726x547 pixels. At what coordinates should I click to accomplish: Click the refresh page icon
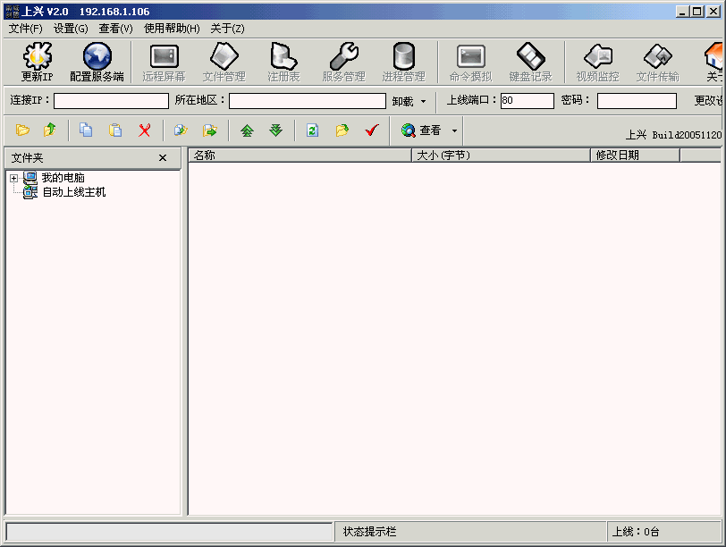tap(312, 130)
